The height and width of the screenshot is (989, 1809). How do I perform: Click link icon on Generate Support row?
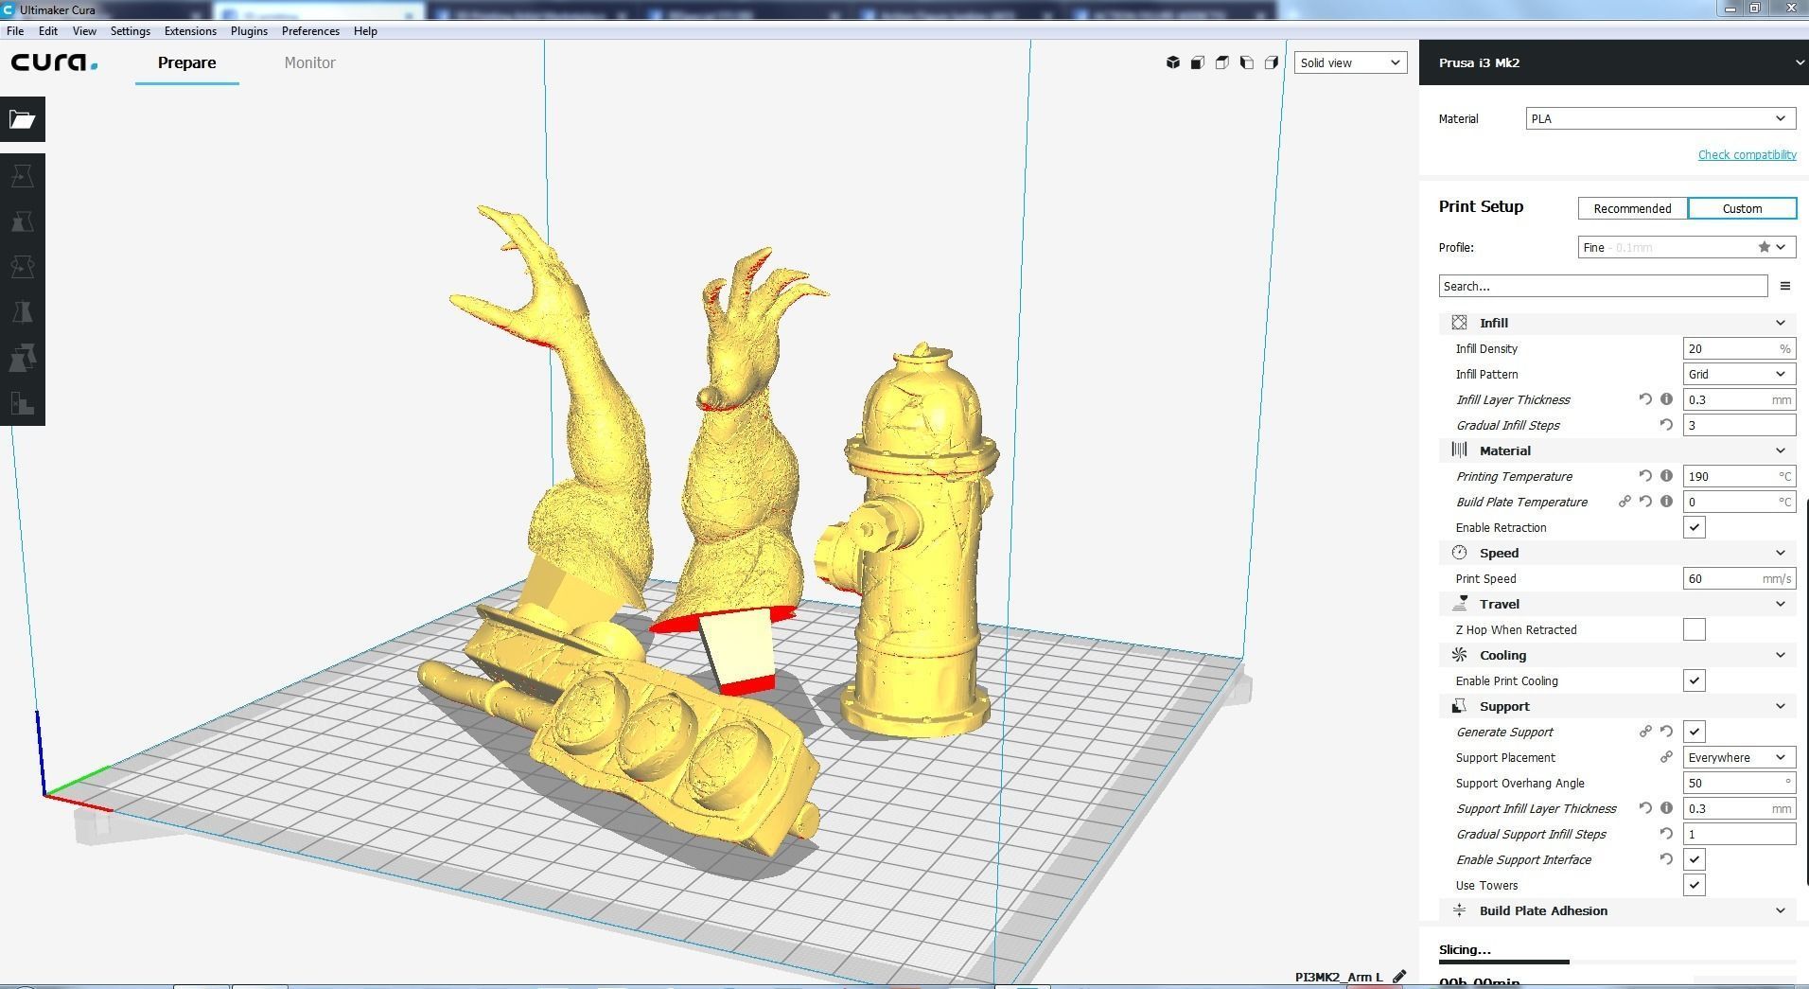pyautogui.click(x=1645, y=732)
